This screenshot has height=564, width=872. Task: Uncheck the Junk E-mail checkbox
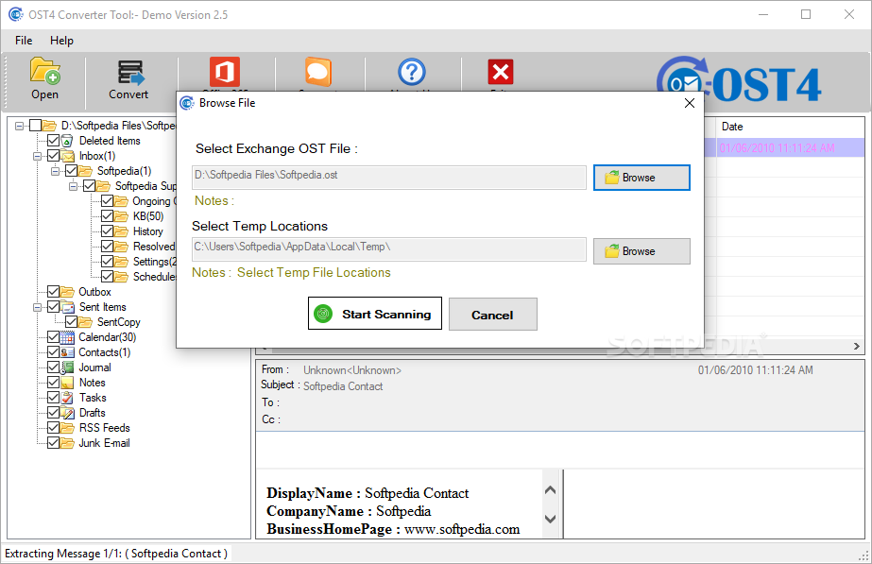[54, 443]
